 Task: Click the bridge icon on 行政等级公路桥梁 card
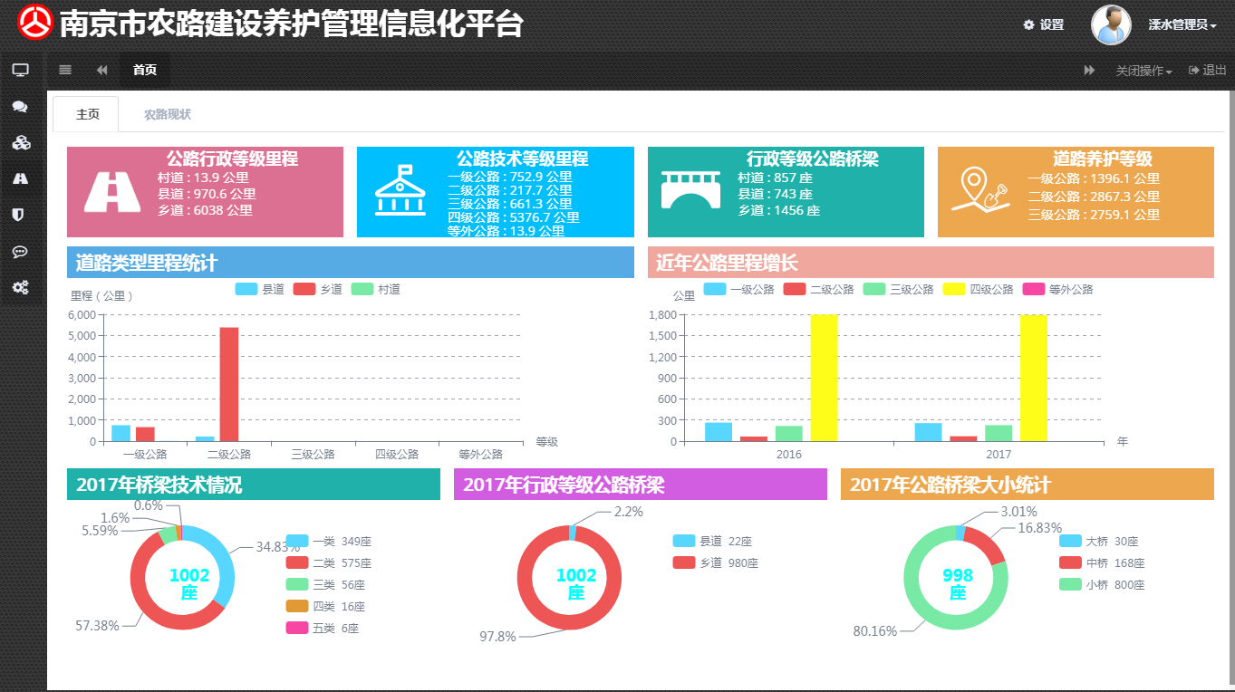[691, 188]
